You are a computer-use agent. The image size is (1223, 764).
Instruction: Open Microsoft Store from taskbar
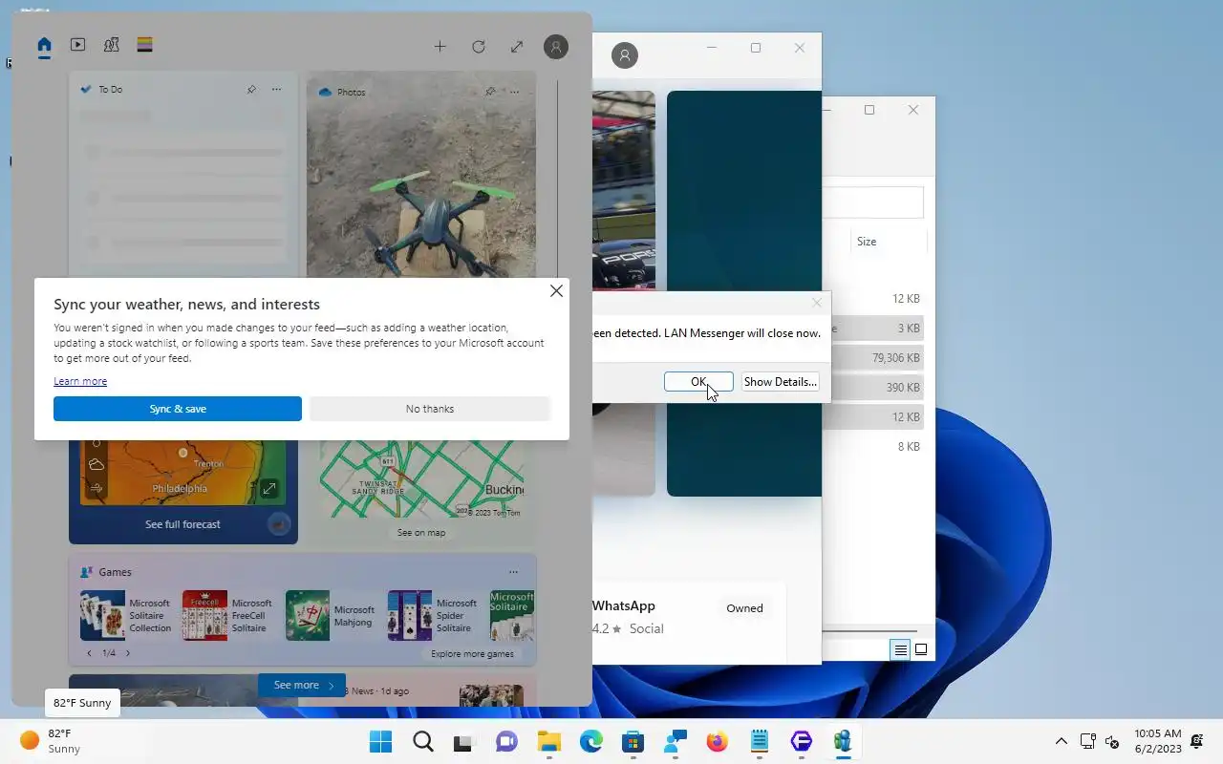point(633,742)
